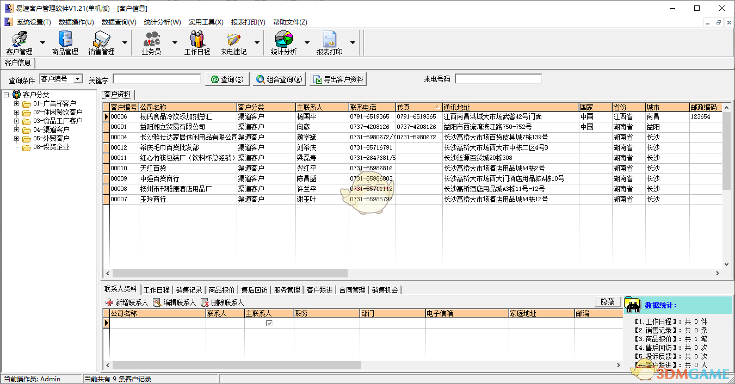Check the 主联系人 checkbox in contact grid

268,323
